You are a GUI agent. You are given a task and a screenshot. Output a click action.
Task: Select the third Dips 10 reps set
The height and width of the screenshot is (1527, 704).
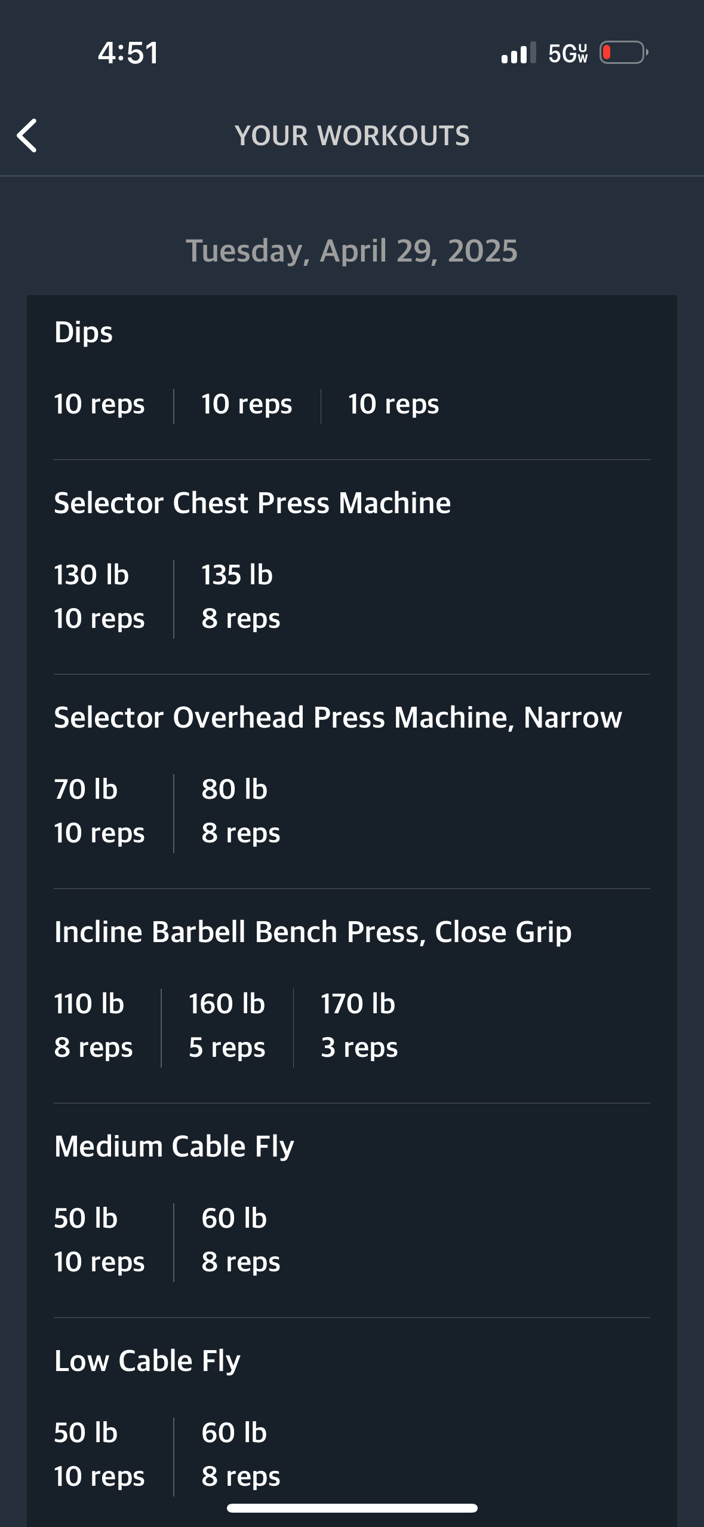point(393,404)
